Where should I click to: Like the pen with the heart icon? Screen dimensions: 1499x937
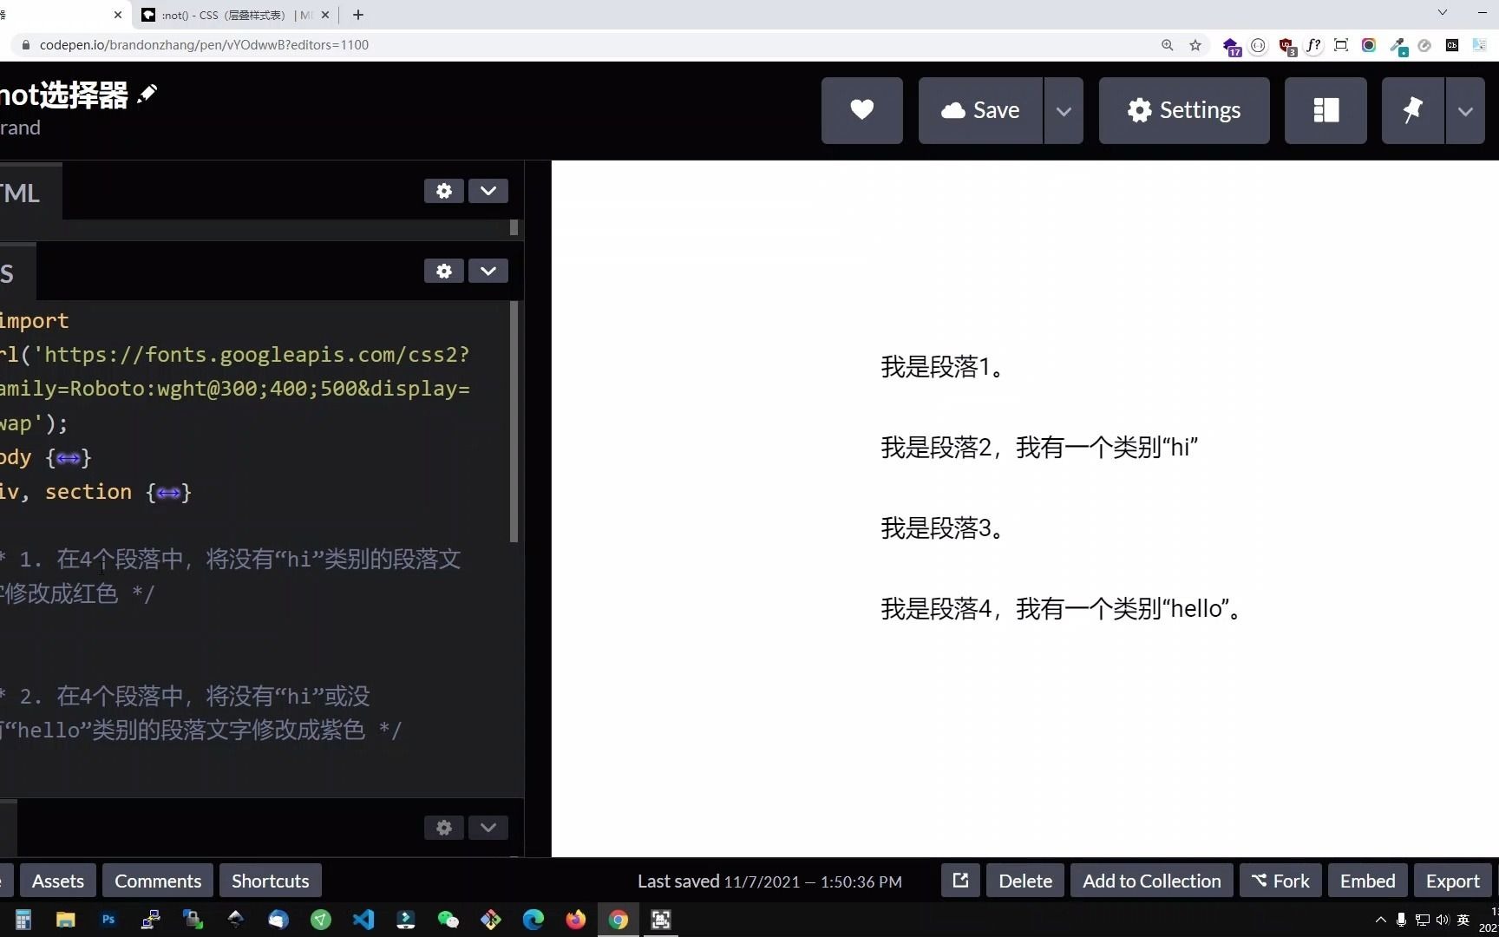[x=861, y=110]
